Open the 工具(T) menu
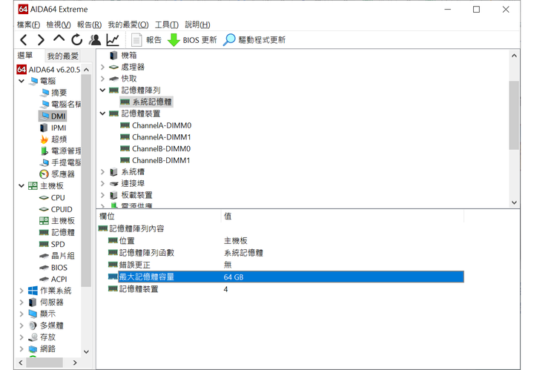The height and width of the screenshot is (370, 534). pos(167,24)
